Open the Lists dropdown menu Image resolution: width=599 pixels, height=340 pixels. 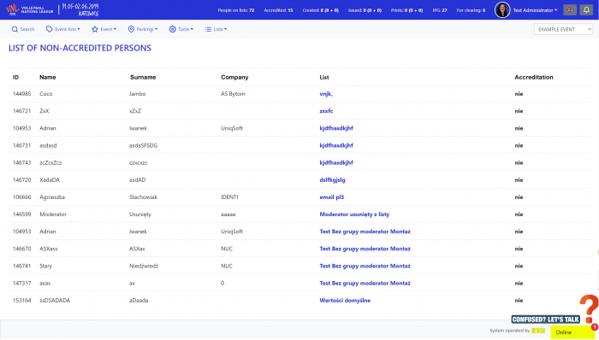216,29
